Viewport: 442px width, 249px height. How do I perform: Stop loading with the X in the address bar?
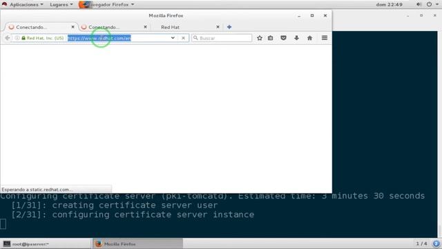tap(183, 38)
